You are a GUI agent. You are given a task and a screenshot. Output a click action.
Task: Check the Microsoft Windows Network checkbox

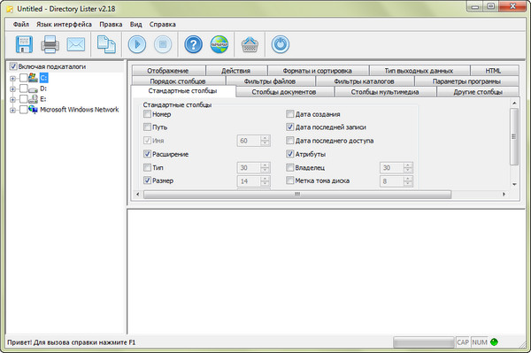pos(23,110)
